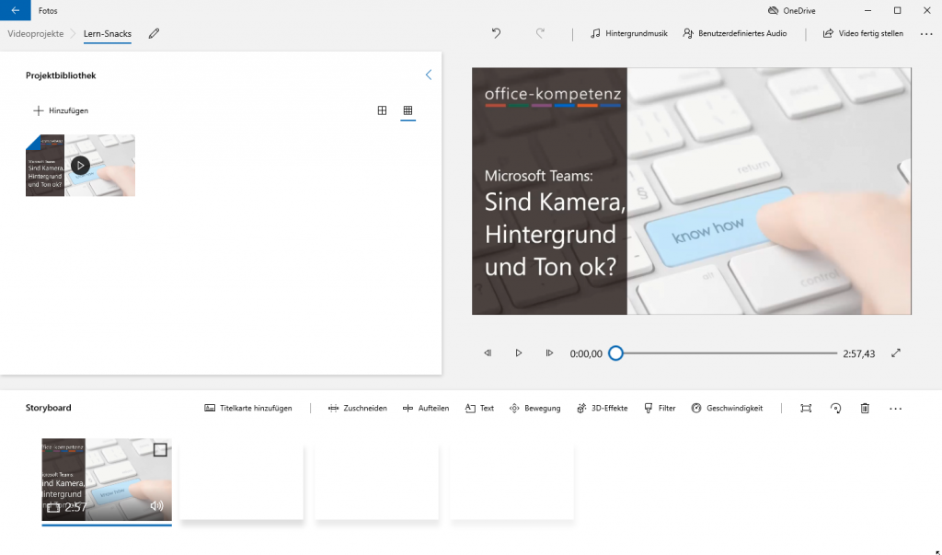This screenshot has width=942, height=555.
Task: Step back one frame
Action: [x=488, y=353]
